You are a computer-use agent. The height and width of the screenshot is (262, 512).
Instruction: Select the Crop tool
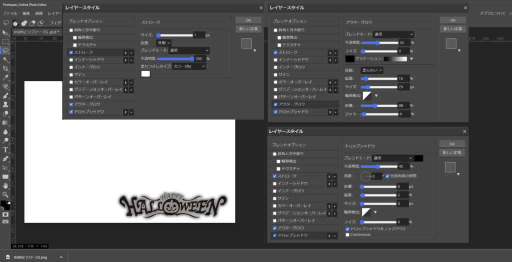[x=5, y=68]
